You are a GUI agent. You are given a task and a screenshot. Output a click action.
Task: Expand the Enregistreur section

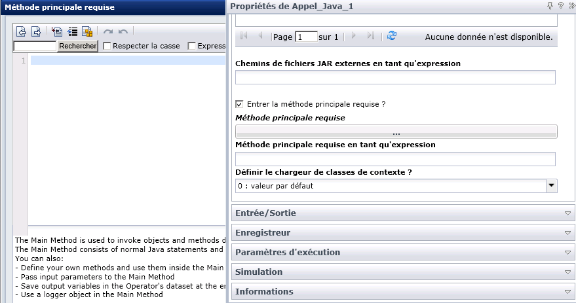[403, 232]
